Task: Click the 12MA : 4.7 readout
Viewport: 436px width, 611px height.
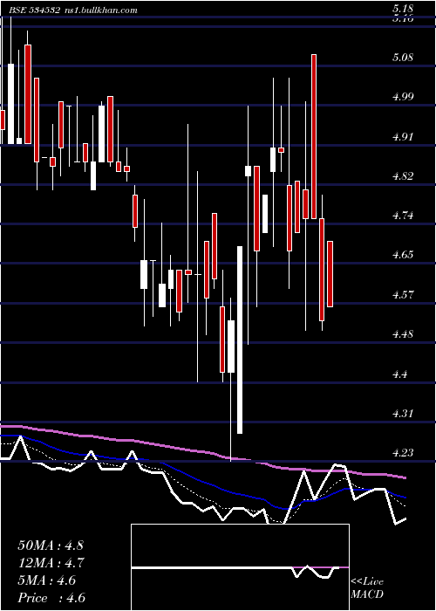Action: pos(51,563)
